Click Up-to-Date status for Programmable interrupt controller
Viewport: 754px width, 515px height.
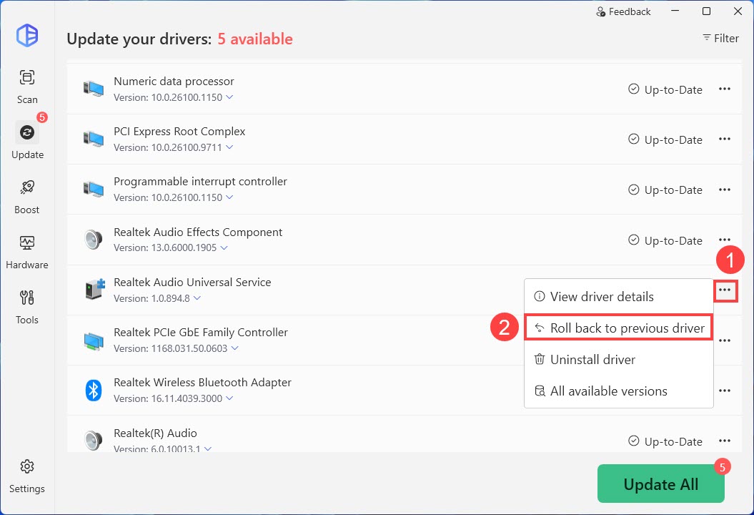665,190
